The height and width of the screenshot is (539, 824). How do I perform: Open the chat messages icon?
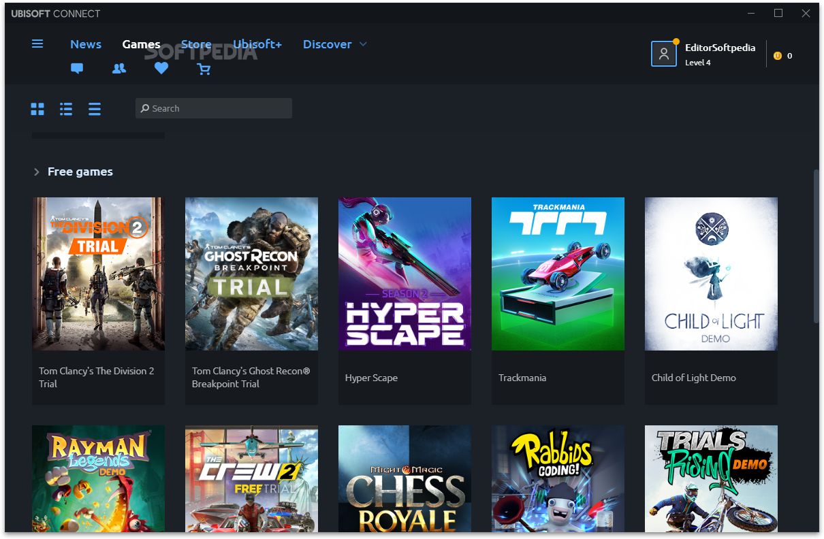tap(77, 69)
